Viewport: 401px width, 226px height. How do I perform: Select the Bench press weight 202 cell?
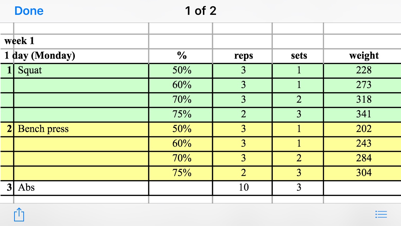coord(364,129)
